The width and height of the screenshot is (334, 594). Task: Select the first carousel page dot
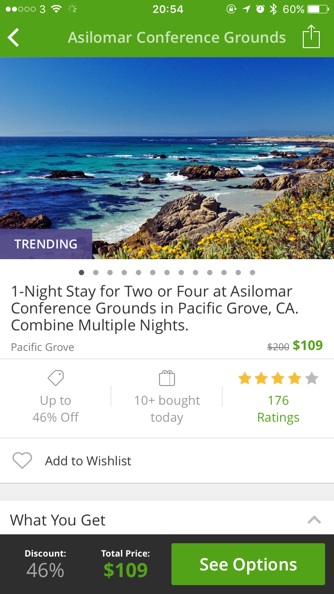coord(81,273)
